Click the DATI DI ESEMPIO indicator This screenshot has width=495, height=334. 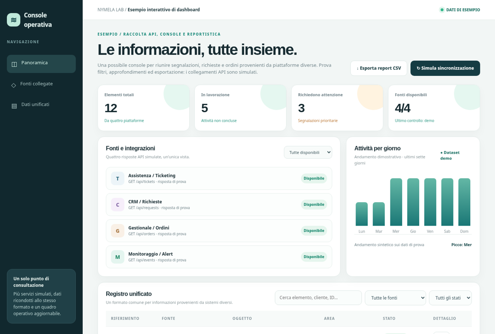(x=460, y=10)
